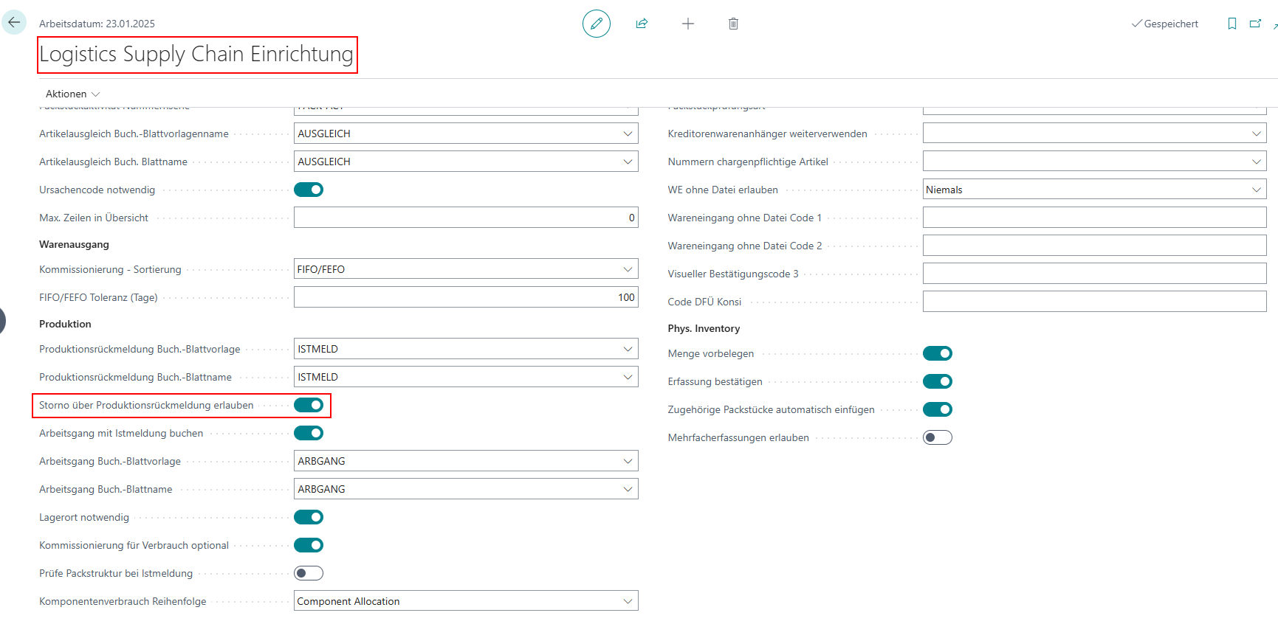Click the share icon in toolbar

tap(642, 24)
